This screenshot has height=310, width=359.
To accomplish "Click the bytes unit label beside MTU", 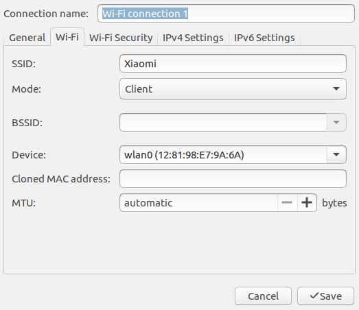I will click(x=334, y=203).
